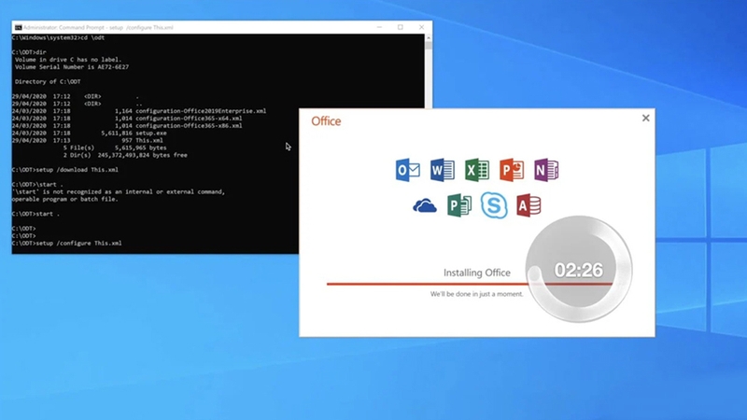Click "Directory of C:\ODT" line
Screen dimensions: 747x420
tap(48, 82)
